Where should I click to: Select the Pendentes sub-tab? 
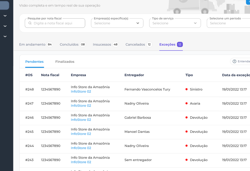tap(34, 62)
